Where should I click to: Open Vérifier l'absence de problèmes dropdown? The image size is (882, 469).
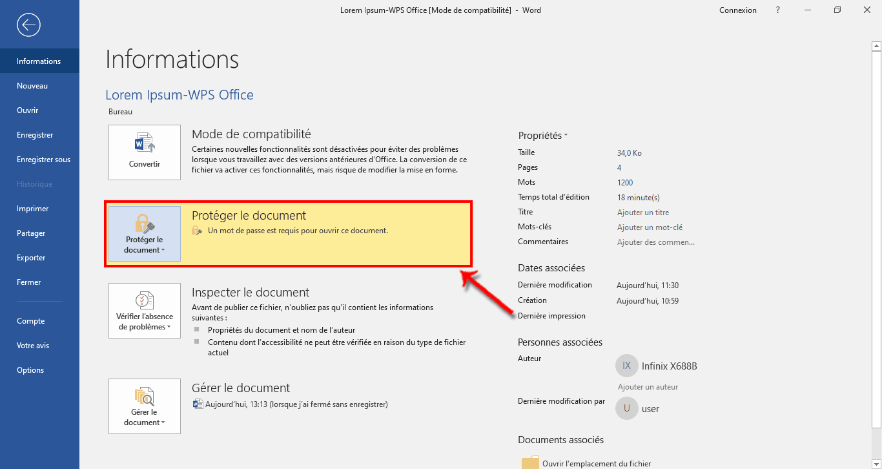(x=145, y=311)
